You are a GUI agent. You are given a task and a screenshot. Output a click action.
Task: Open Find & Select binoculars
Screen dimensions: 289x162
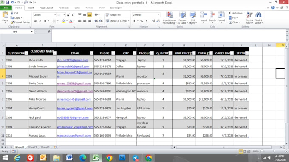[258, 18]
